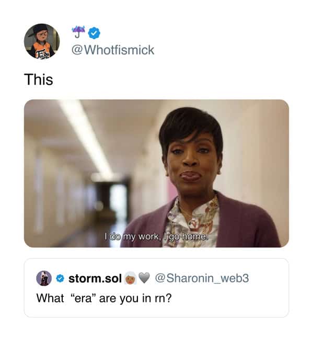This screenshot has width=313, height=341.
Task: Open the attached hallway video still
Action: 156,173
